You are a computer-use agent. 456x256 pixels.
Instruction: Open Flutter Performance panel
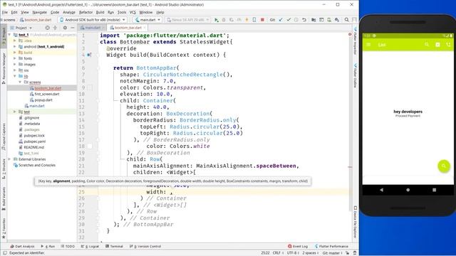331,246
